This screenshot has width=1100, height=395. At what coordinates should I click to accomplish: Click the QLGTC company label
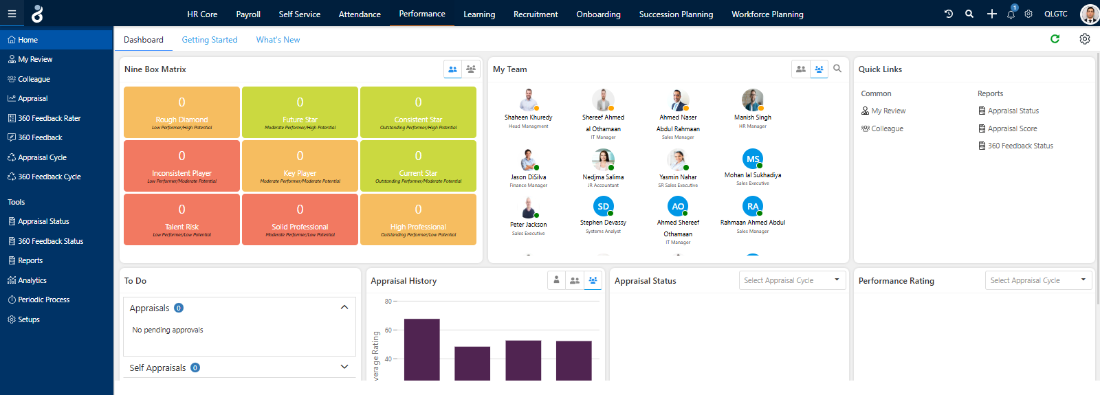(x=1056, y=14)
